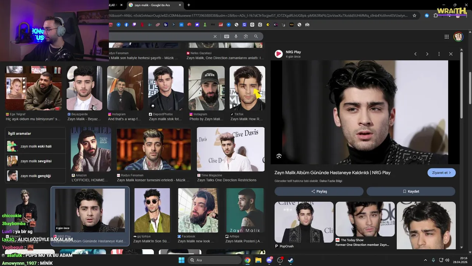Open Discord from the taskbar

269,260
